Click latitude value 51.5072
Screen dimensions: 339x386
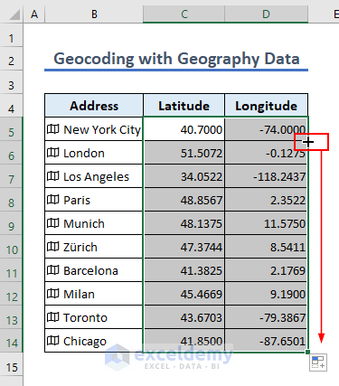pyautogui.click(x=202, y=153)
